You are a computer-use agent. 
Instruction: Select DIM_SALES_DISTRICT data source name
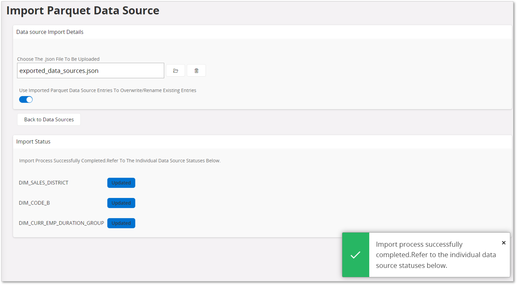[x=44, y=183]
